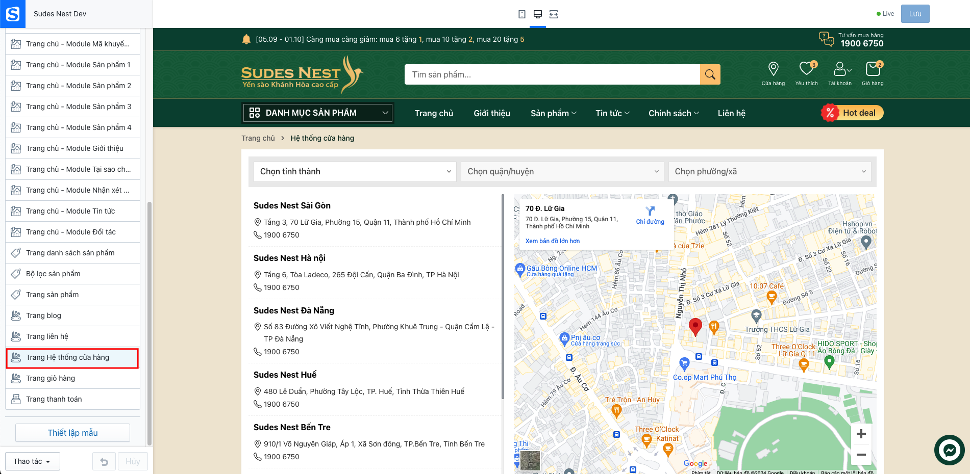
Task: Click 10.07 Café map marker
Action: coord(772,298)
